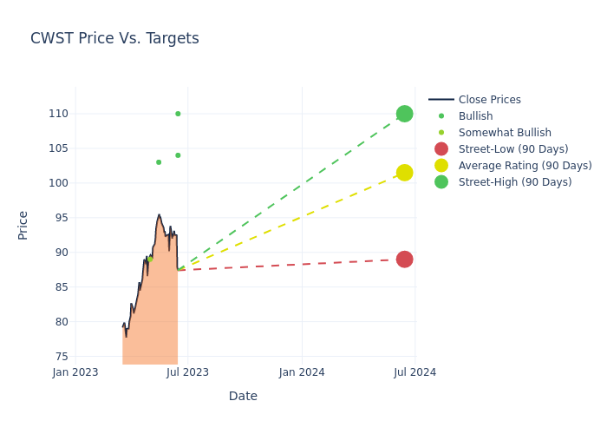The height and width of the screenshot is (434, 607).
Task: Select the Bullish dot at price 104
Action: coord(178,155)
